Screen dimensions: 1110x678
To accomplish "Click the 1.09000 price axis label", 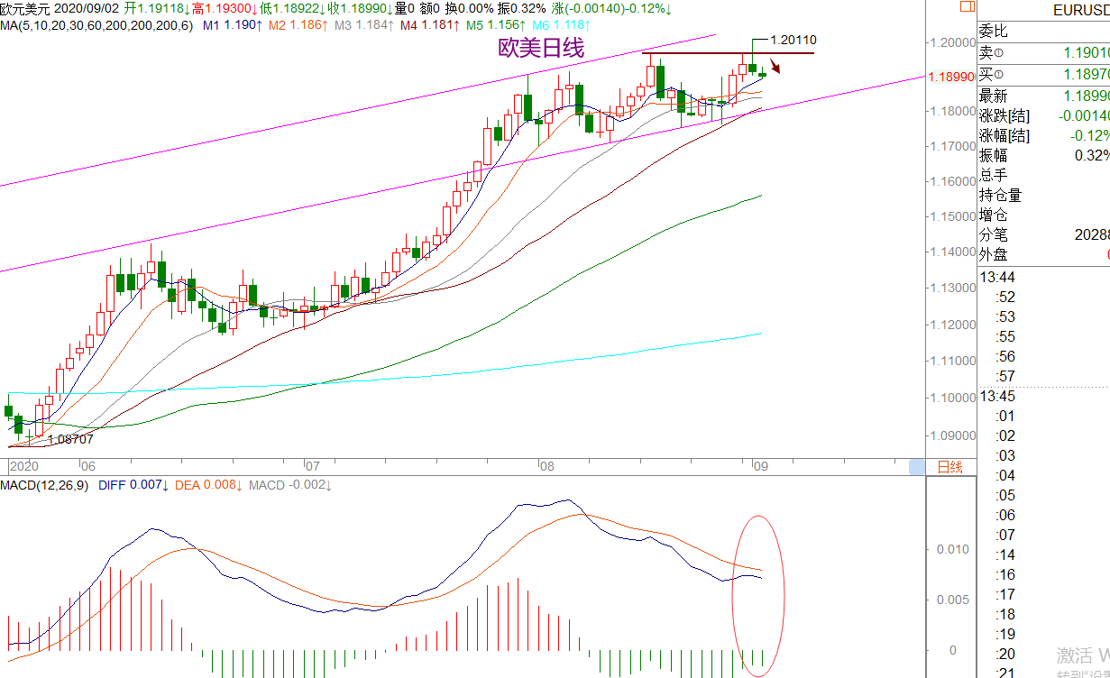I will [951, 435].
